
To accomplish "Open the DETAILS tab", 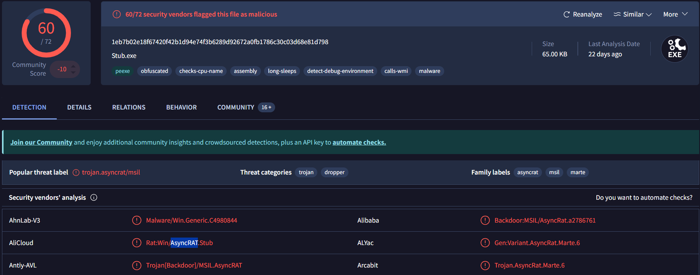I will [79, 107].
